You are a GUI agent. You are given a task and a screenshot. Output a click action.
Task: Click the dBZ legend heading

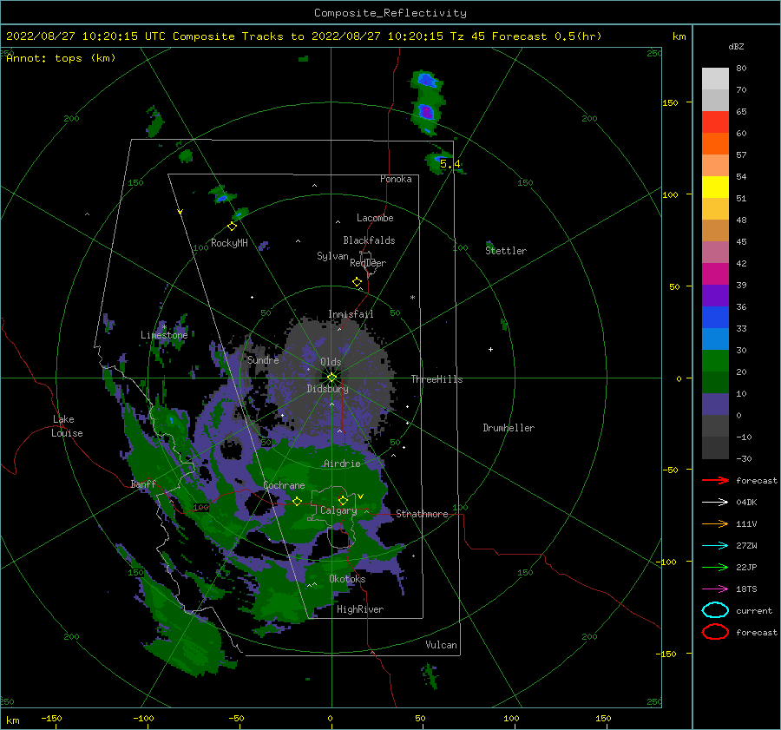tap(736, 46)
